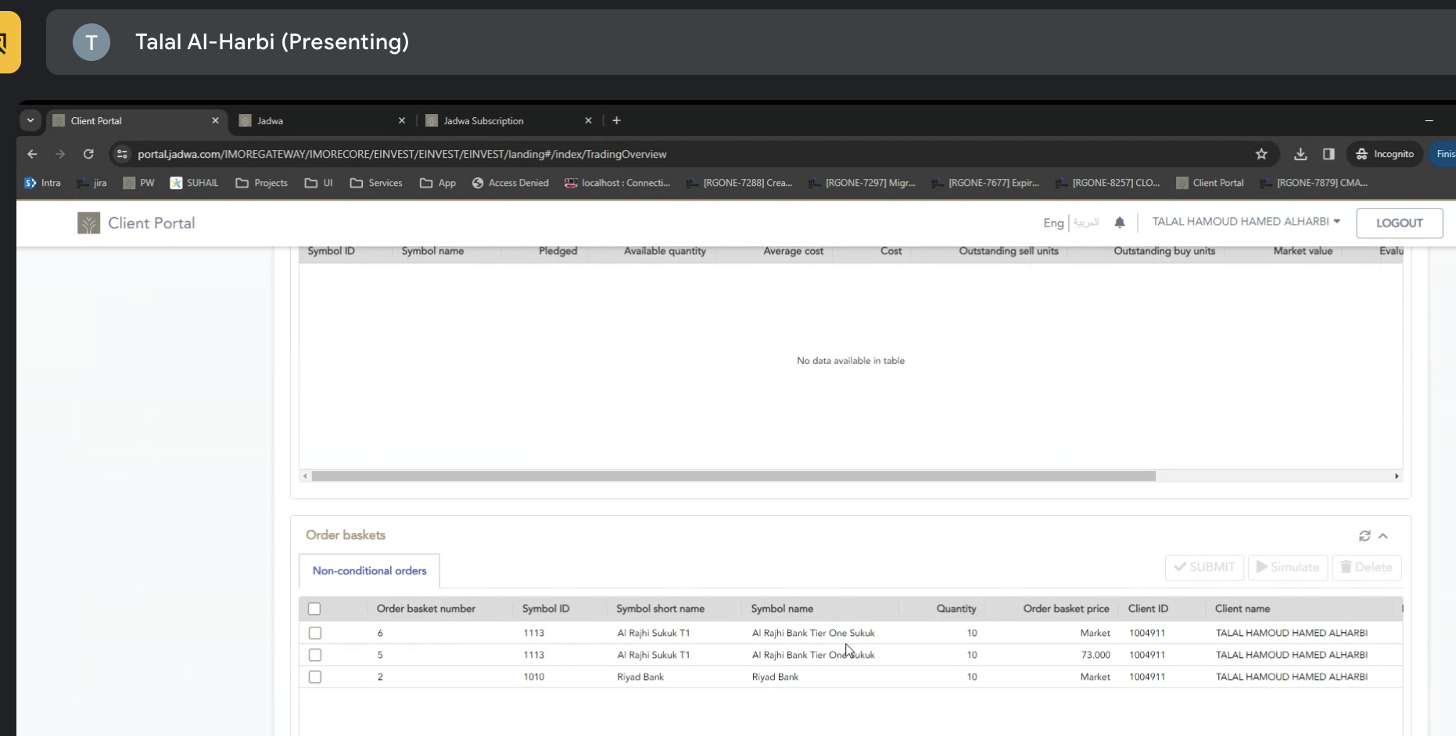The image size is (1456, 736).
Task: Toggle the select-all orders checkbox
Action: pyautogui.click(x=314, y=609)
